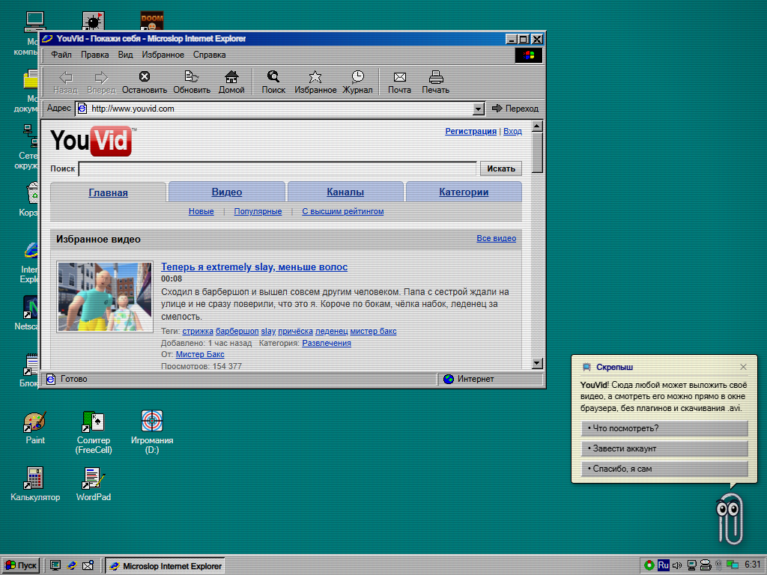Click the Ru language indicator in tray
The height and width of the screenshot is (575, 767).
663,565
